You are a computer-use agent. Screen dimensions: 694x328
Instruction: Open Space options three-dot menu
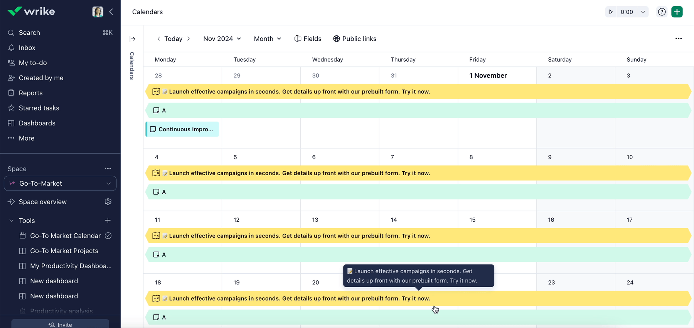click(x=108, y=169)
